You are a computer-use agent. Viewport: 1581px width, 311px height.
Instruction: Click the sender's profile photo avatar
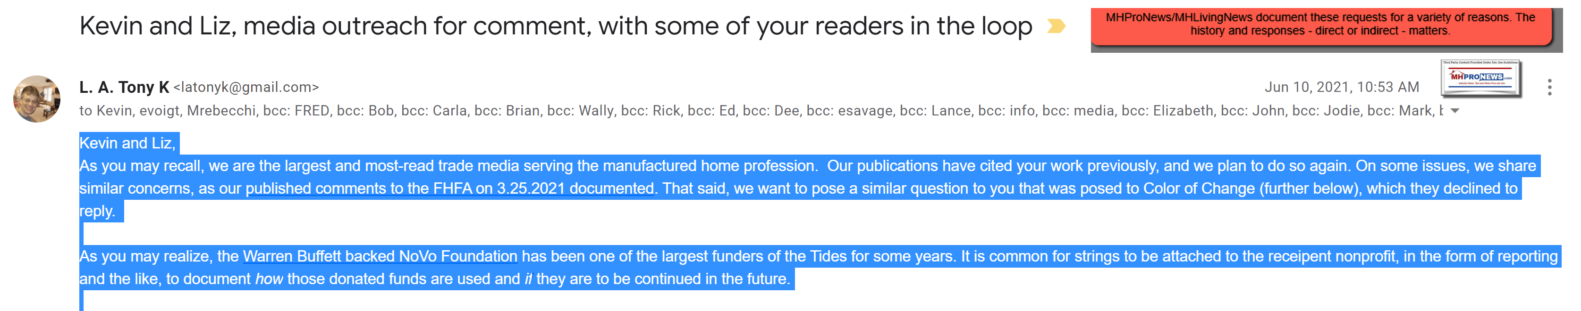click(x=37, y=98)
